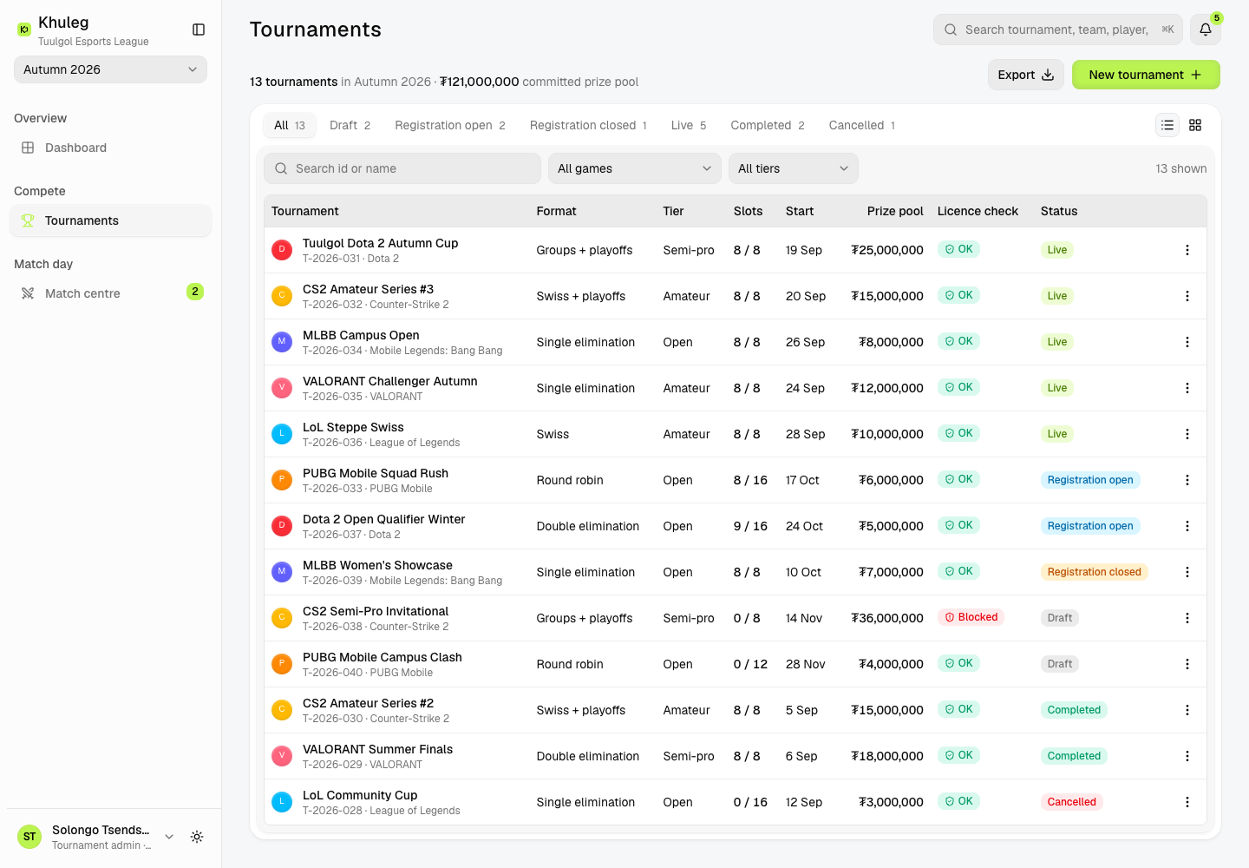1249x868 pixels.
Task: Select the Live tab
Action: click(689, 125)
